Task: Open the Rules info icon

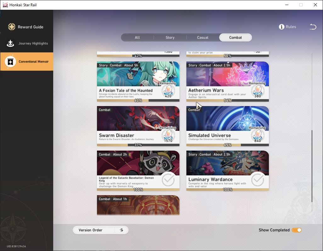Action: pos(281,27)
